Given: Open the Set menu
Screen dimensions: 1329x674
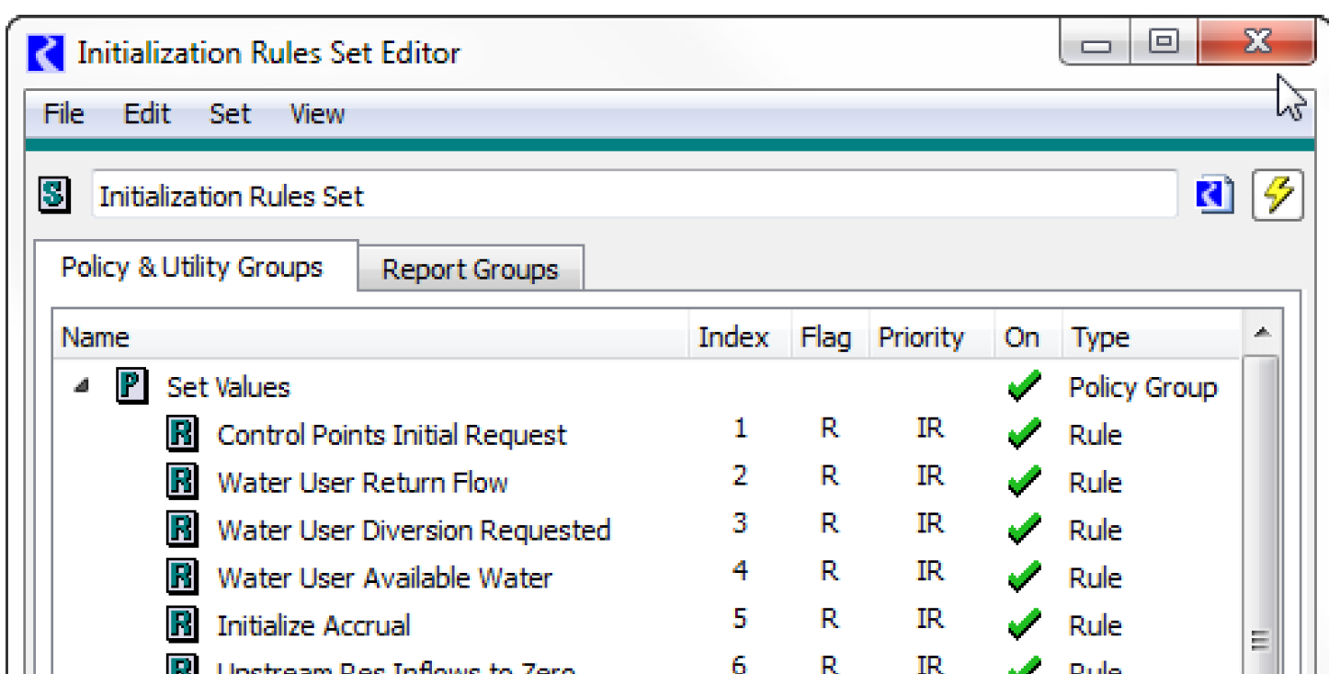Looking at the screenshot, I should click(x=230, y=114).
